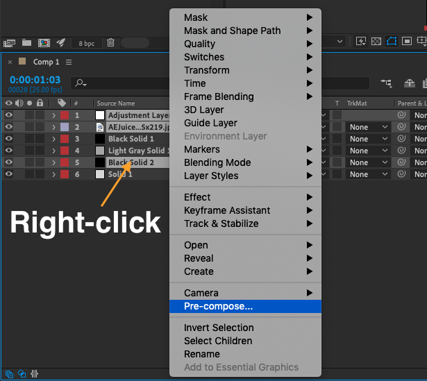The height and width of the screenshot is (381, 427).
Task: Toggle visibility of Solid 1 layer
Action: click(x=9, y=174)
